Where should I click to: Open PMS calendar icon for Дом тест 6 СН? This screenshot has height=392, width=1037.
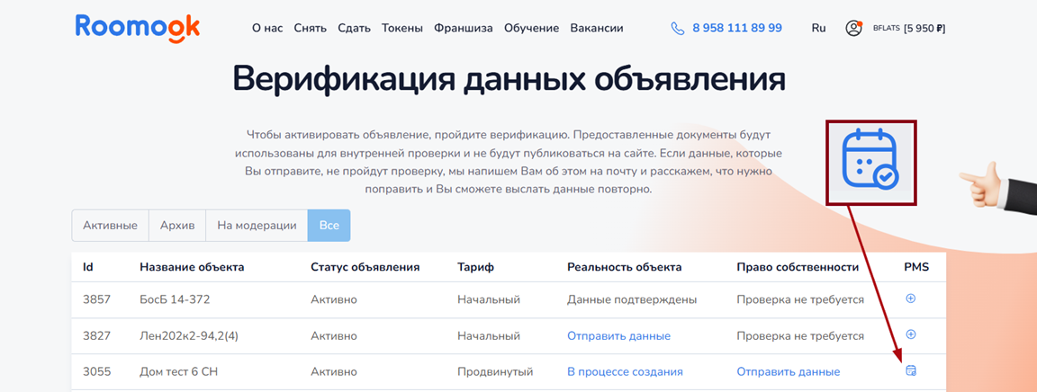(x=911, y=370)
